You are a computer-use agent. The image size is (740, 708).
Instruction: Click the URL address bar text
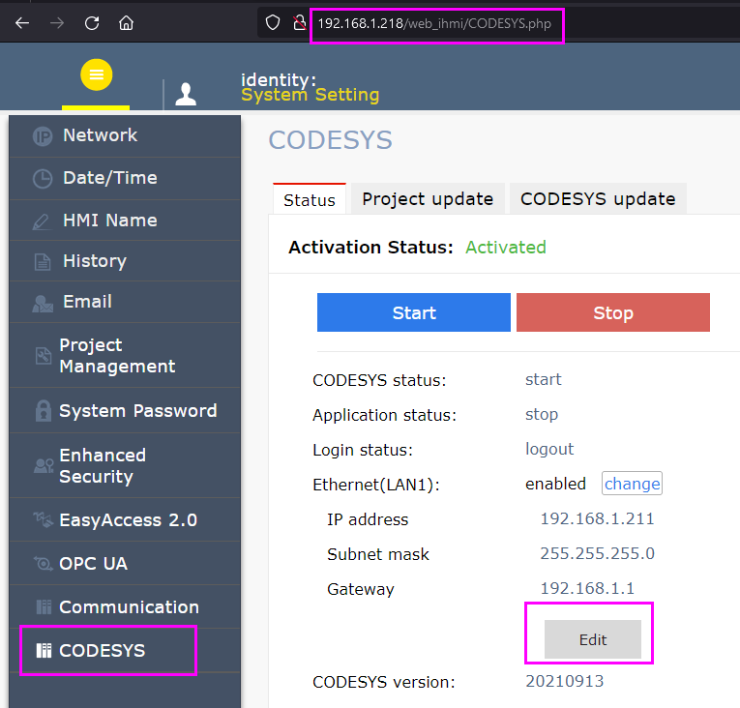click(434, 23)
